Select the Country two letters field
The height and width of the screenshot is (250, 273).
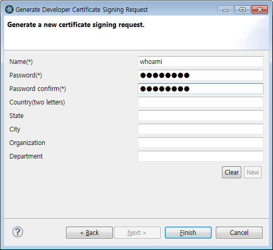[x=201, y=102]
